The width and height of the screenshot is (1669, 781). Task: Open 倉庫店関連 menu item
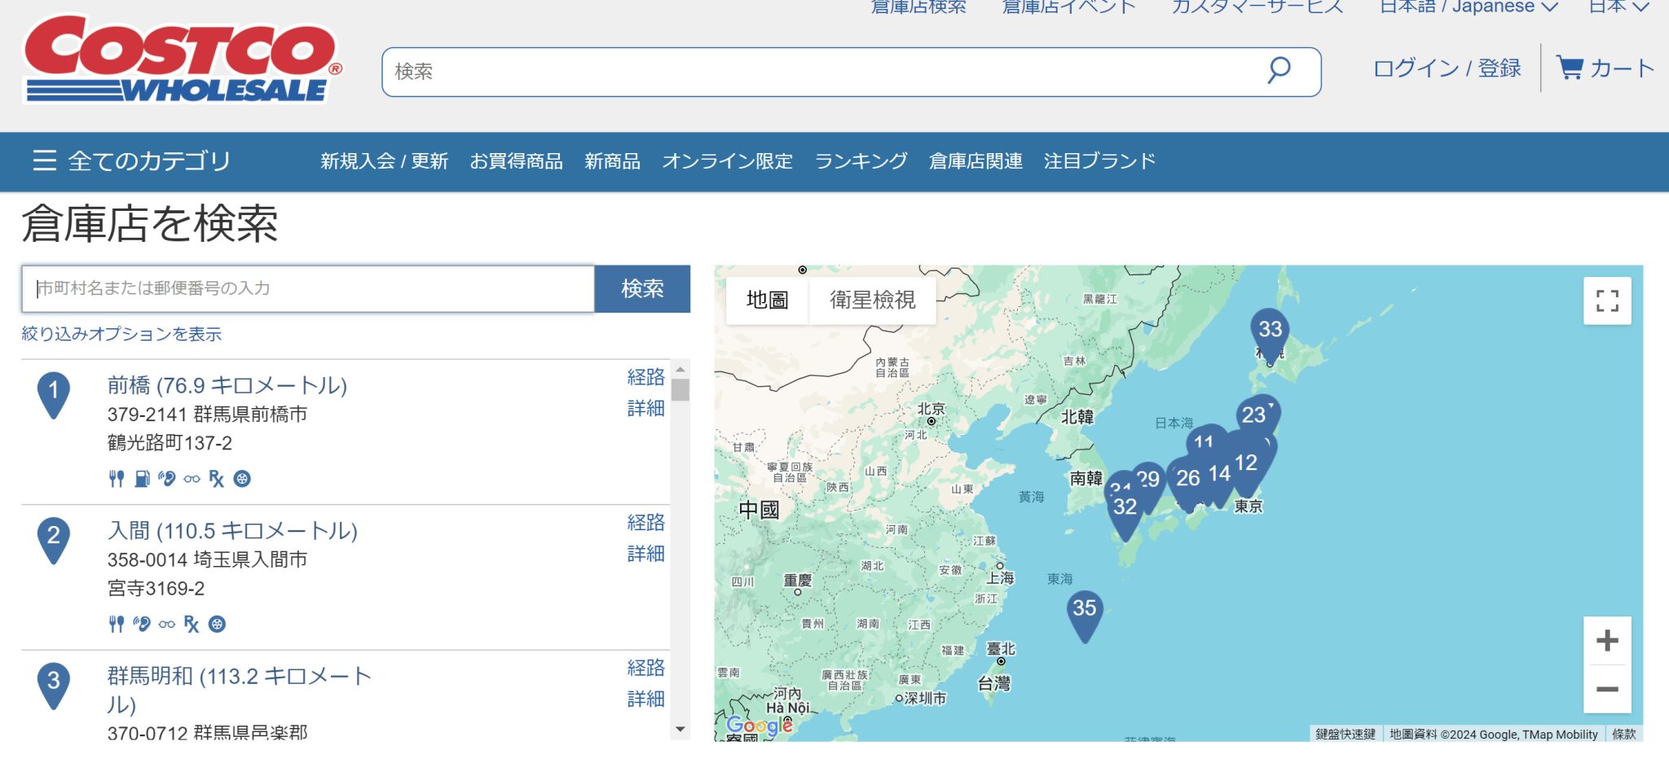click(975, 161)
